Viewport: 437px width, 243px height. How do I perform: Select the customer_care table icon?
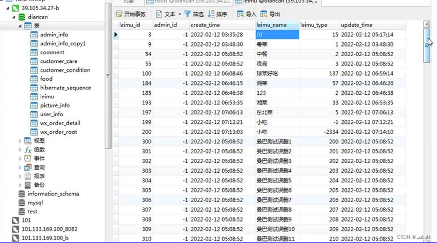tap(34, 61)
